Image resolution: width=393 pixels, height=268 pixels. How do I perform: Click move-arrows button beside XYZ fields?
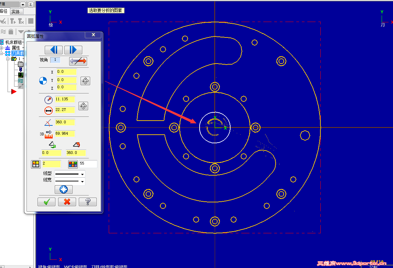coord(85,81)
